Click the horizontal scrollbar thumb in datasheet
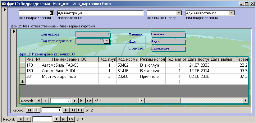This screenshot has width=256, height=123. pyautogui.click(x=162, y=101)
